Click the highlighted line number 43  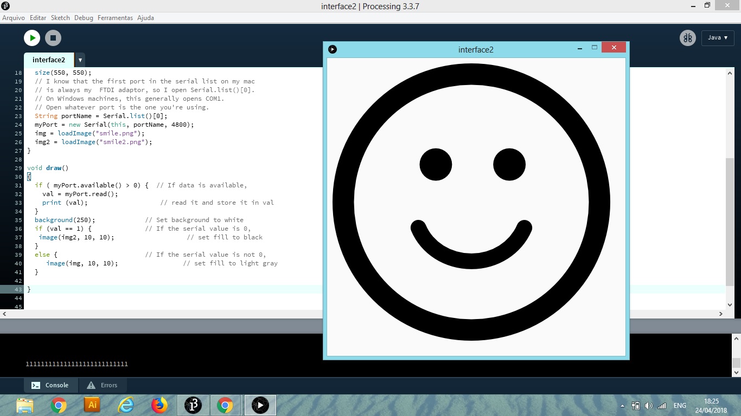click(19, 289)
